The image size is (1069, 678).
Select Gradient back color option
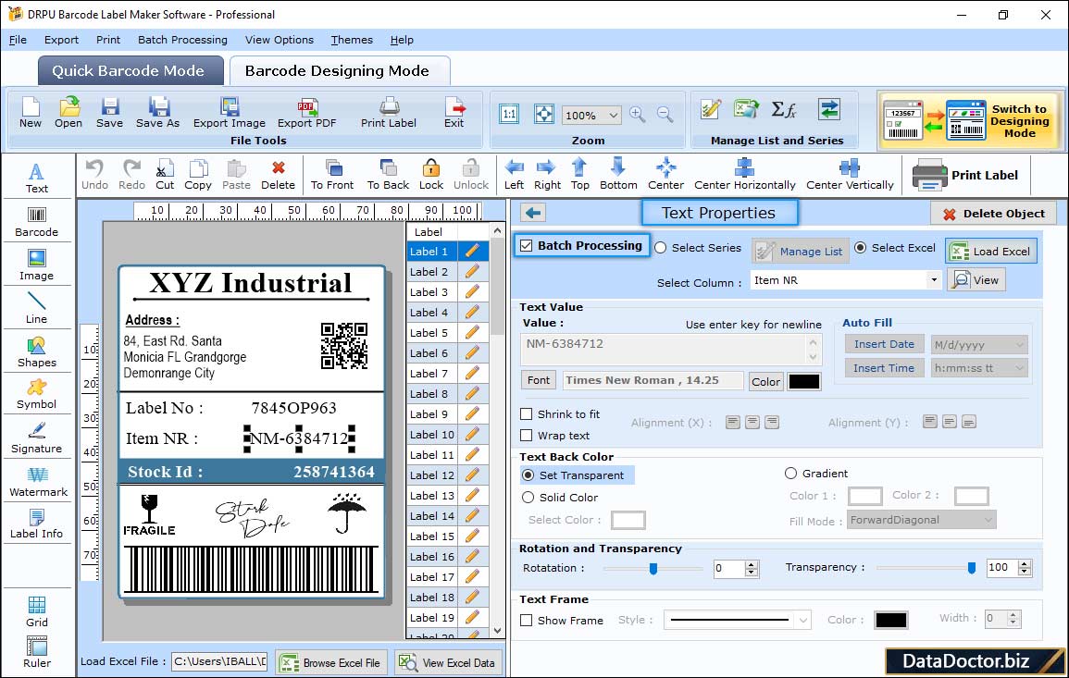pyautogui.click(x=790, y=474)
